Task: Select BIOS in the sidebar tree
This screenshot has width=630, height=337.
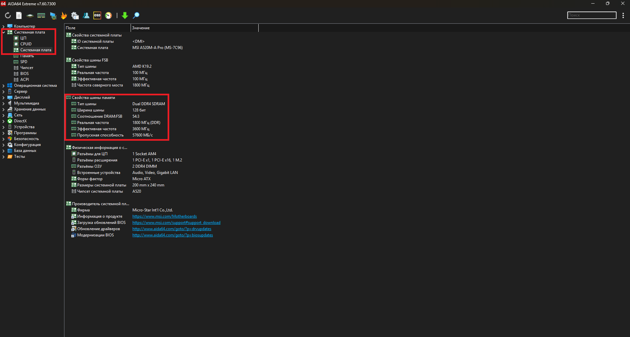Action: [x=24, y=74]
